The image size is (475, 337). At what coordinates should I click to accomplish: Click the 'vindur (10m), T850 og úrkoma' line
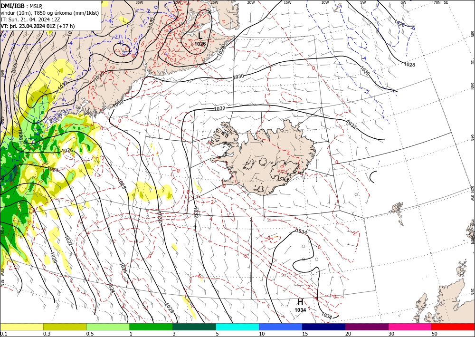(50, 13)
